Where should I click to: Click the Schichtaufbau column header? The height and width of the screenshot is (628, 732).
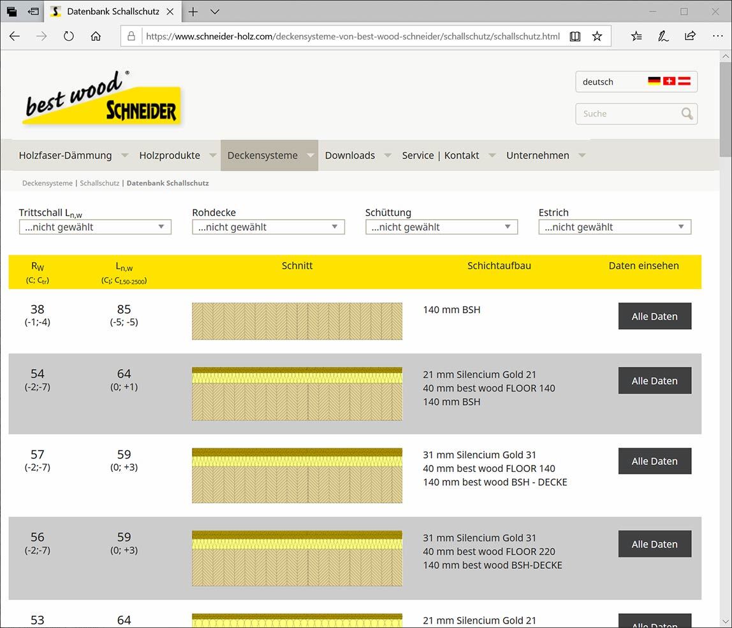click(499, 266)
